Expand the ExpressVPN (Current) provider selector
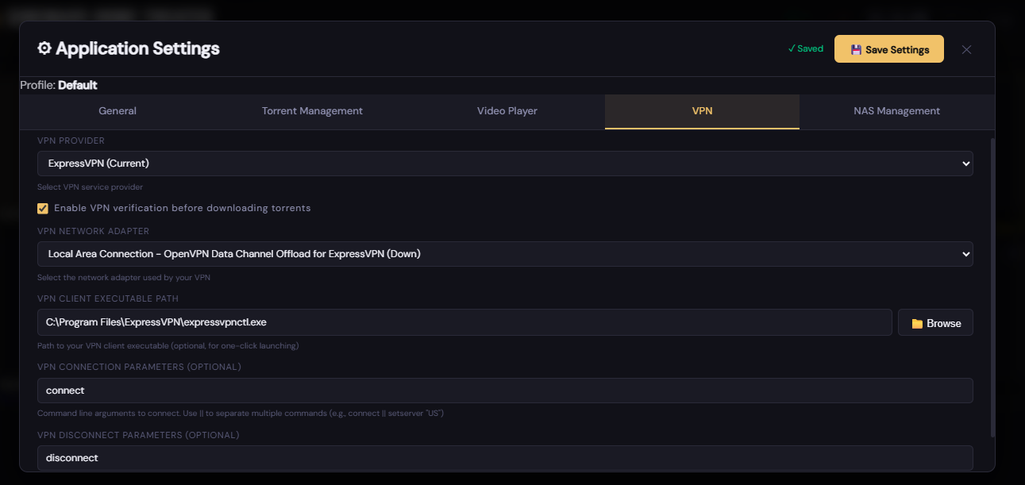 click(x=505, y=164)
